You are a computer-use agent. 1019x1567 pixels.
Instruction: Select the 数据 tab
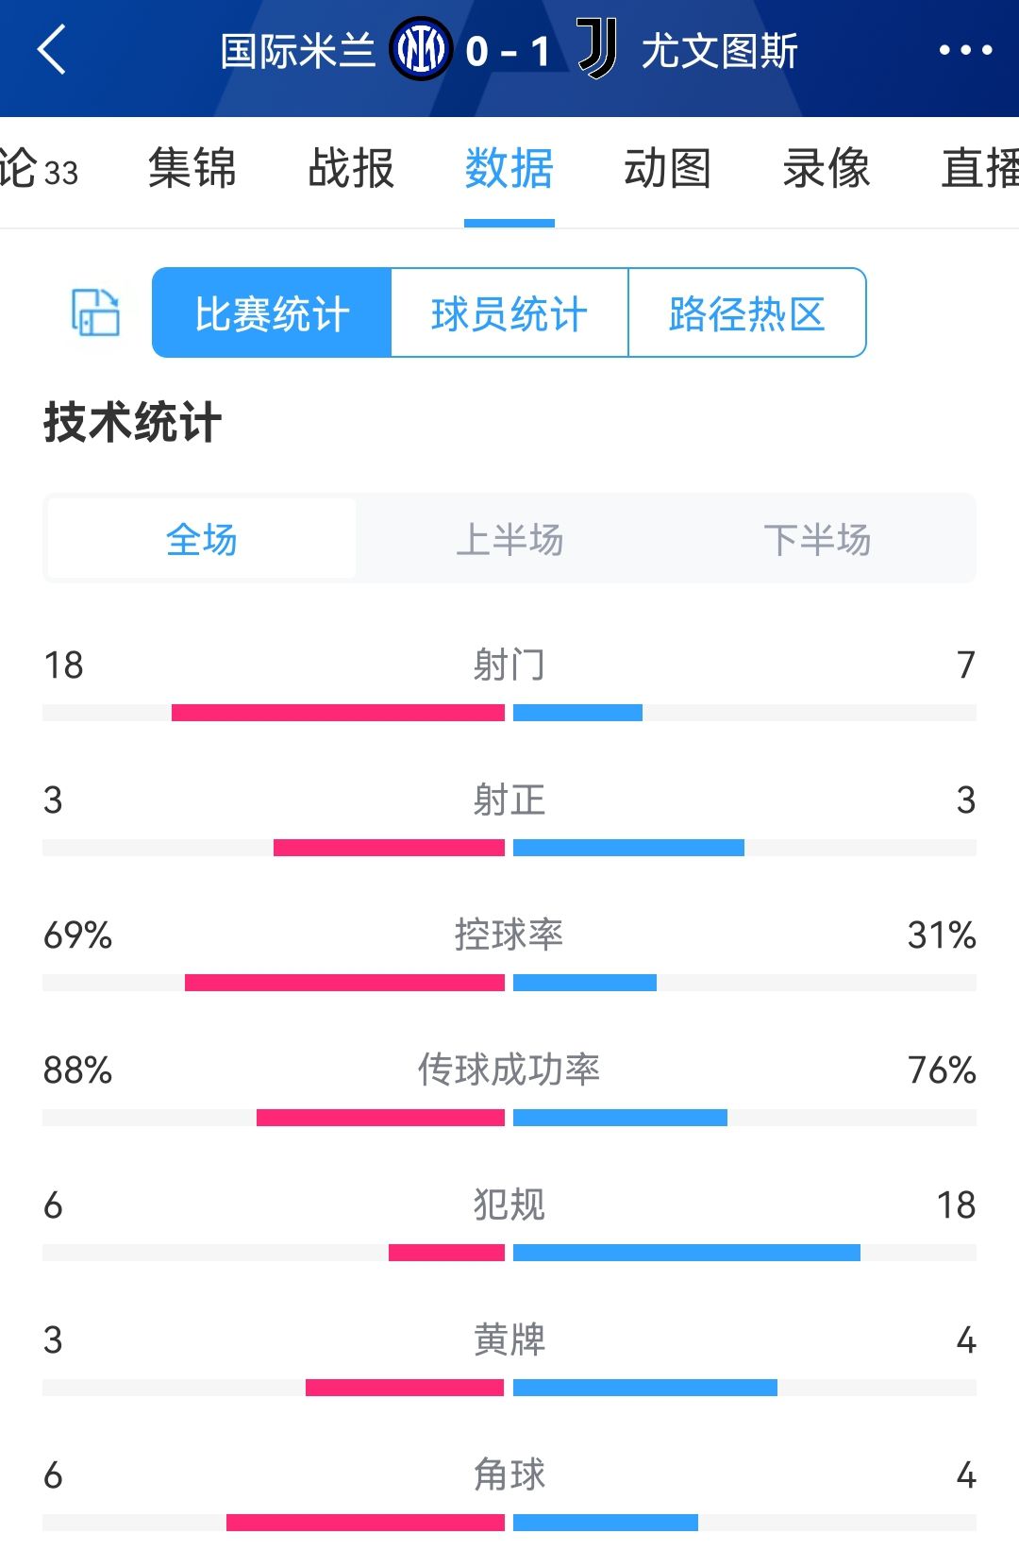pos(509,170)
